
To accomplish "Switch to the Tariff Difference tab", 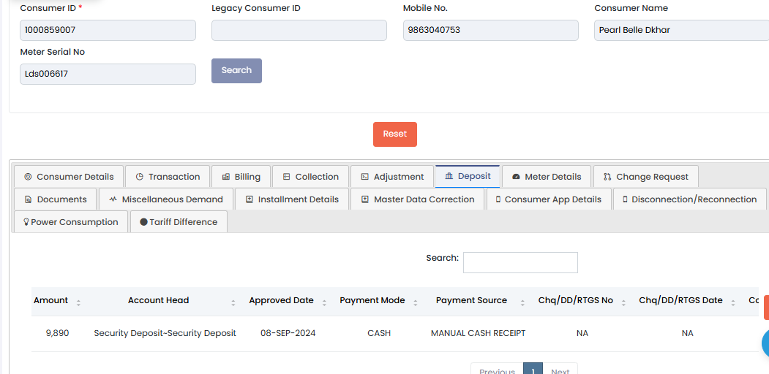I will click(x=179, y=222).
